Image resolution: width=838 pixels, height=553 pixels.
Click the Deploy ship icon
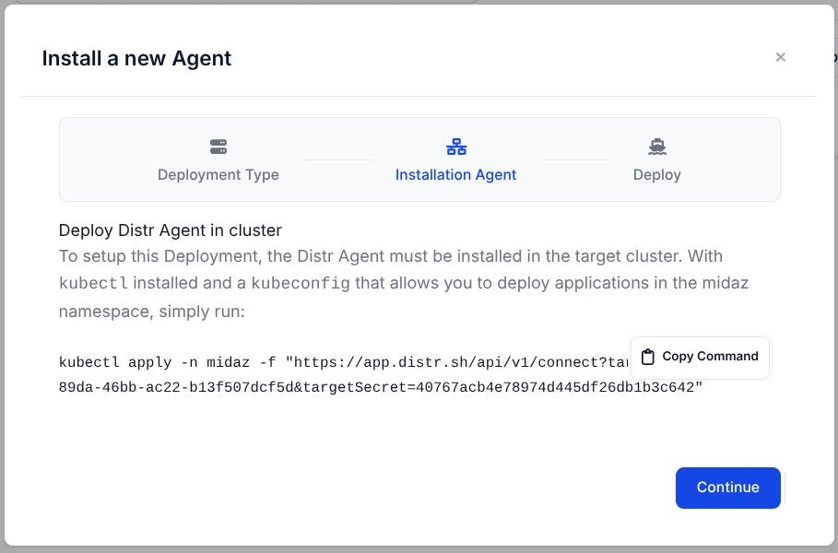click(x=656, y=147)
